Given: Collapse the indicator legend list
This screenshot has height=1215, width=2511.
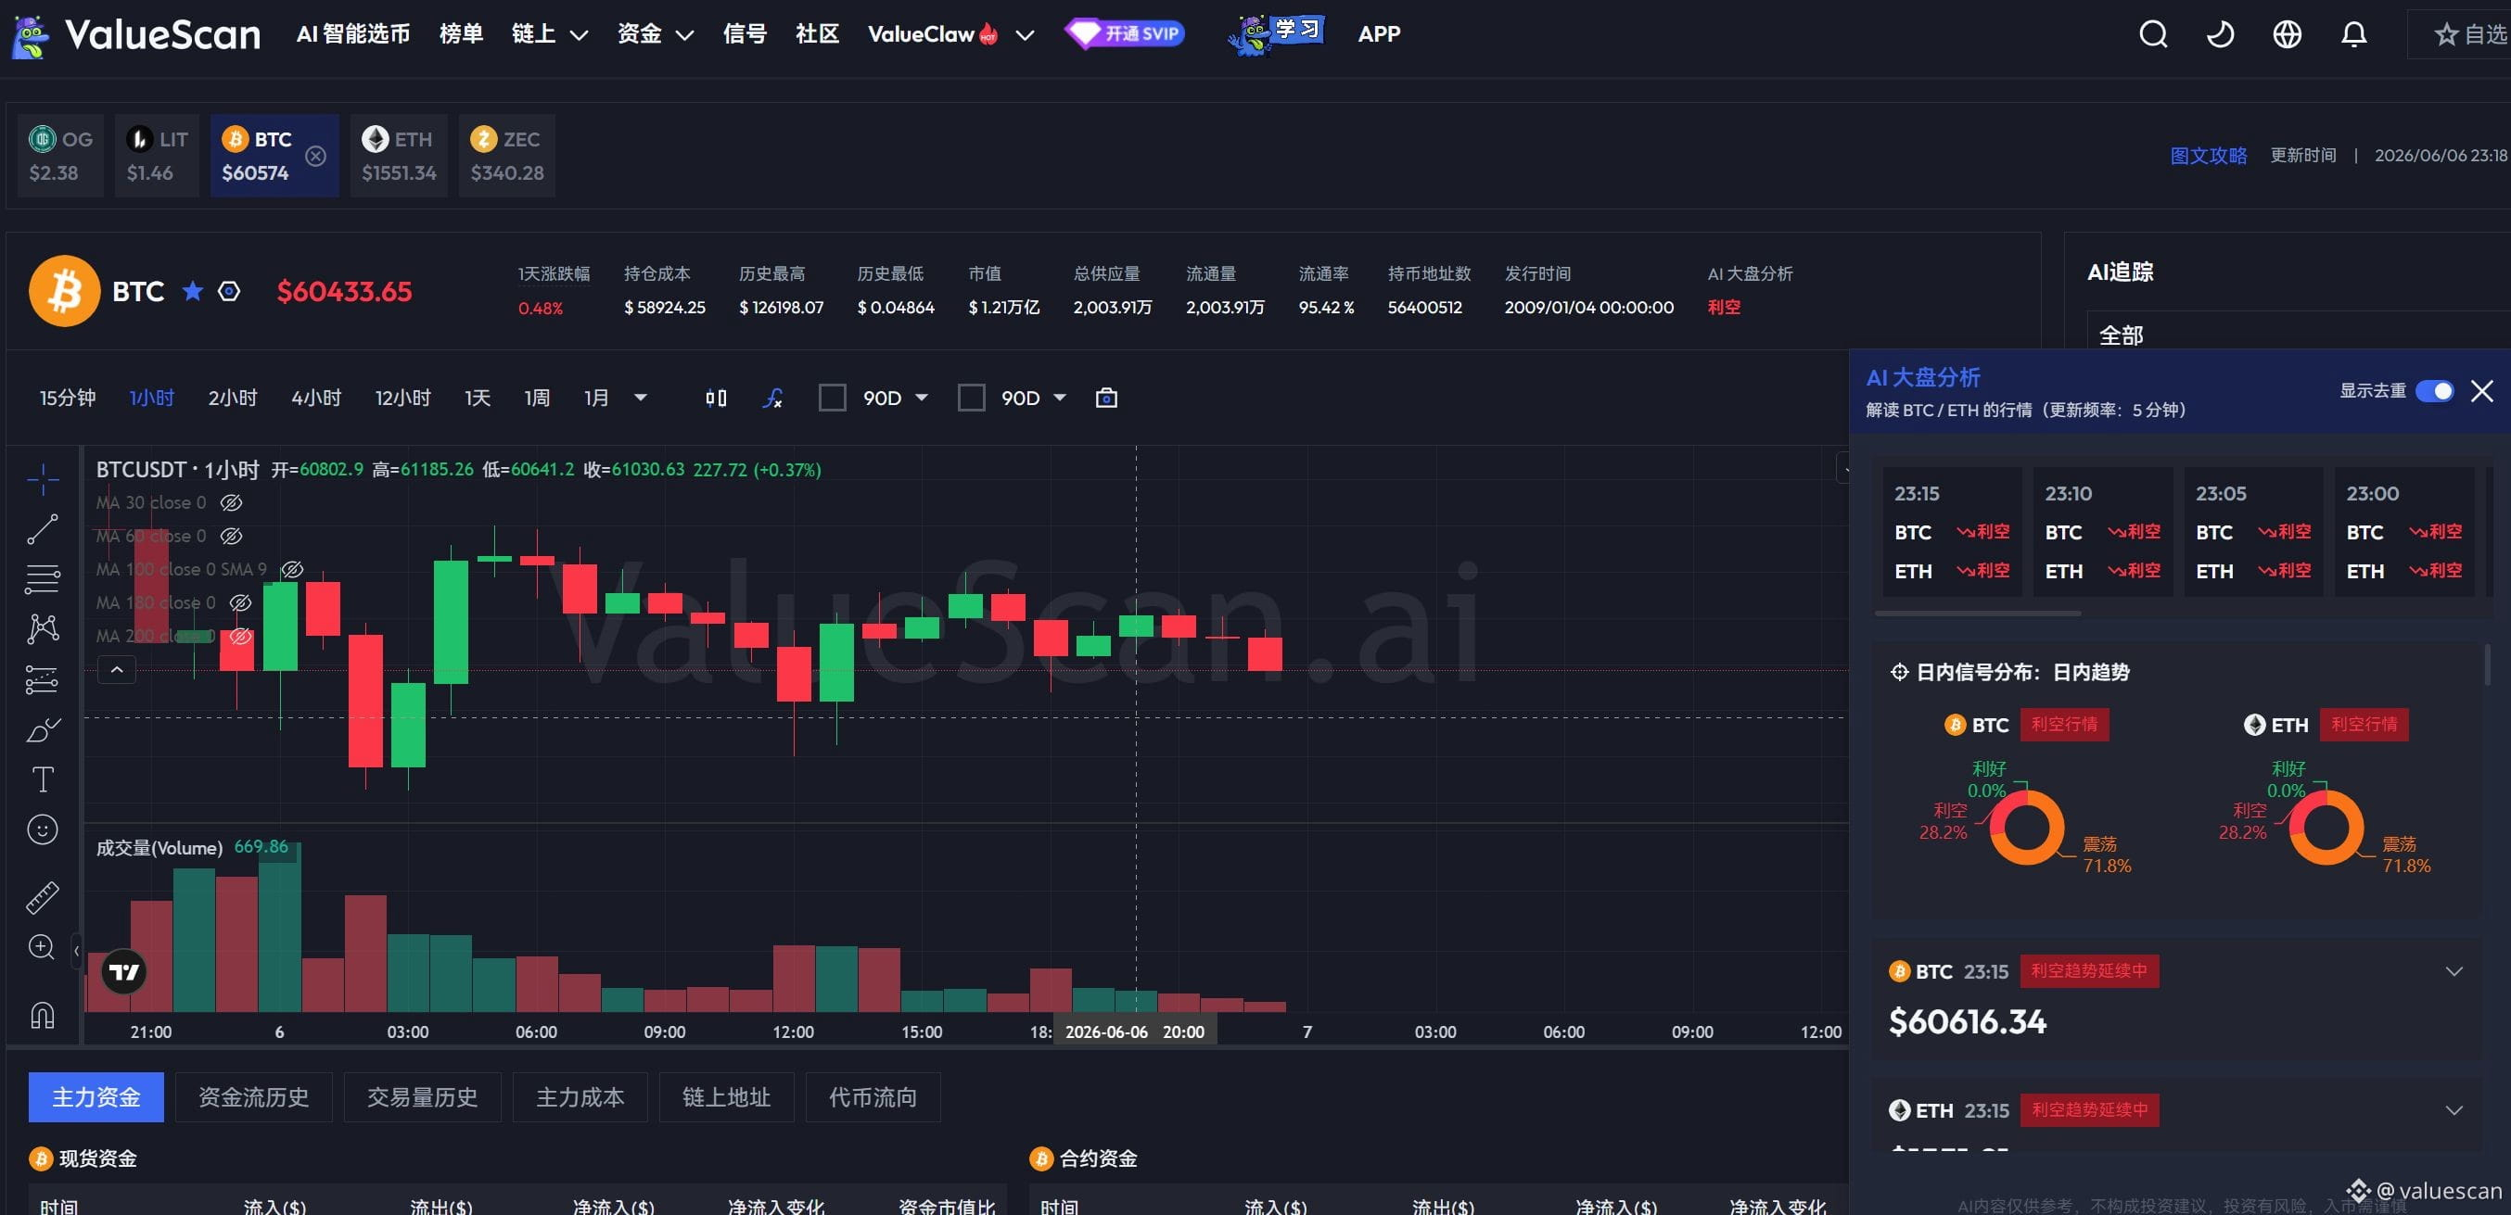Looking at the screenshot, I should [x=116, y=670].
